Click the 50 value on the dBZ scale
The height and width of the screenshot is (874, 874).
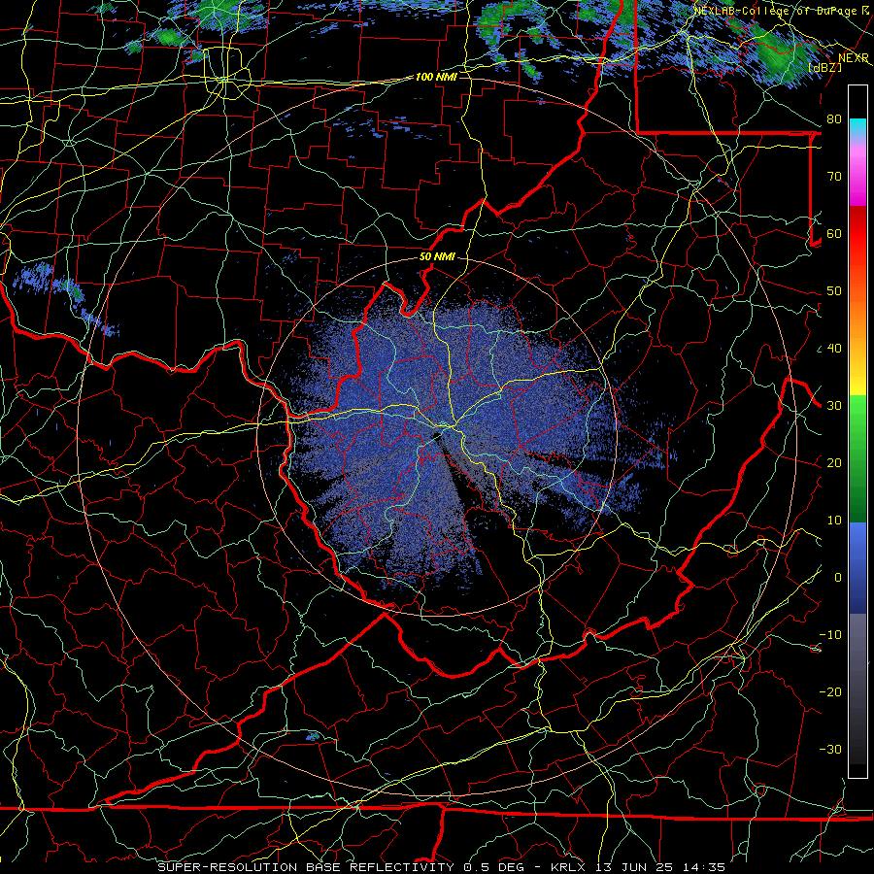pyautogui.click(x=834, y=291)
